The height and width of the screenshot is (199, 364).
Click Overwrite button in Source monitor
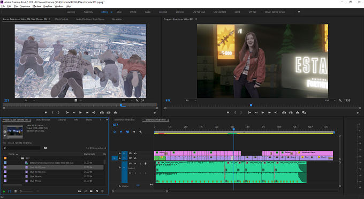[109, 112]
